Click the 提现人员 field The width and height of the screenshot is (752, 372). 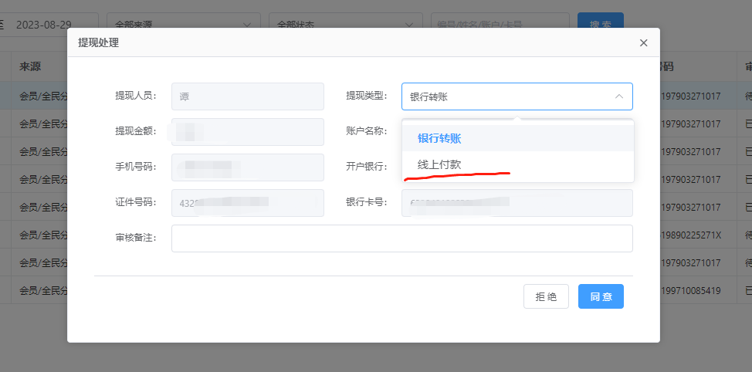(x=247, y=96)
